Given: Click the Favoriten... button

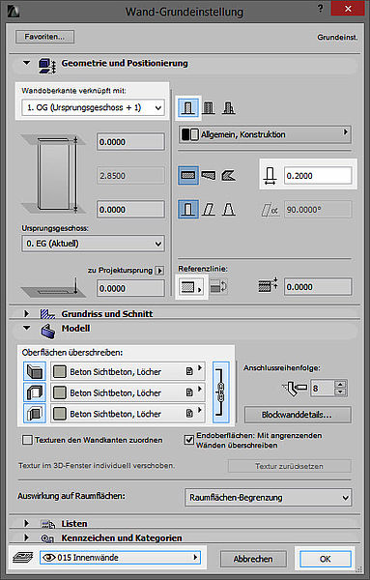Looking at the screenshot, I should point(44,37).
